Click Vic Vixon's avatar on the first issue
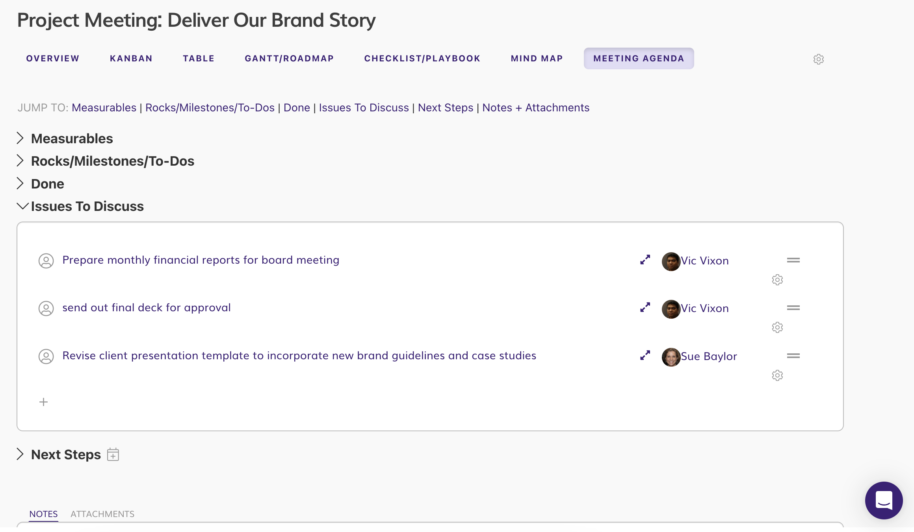 click(x=671, y=261)
